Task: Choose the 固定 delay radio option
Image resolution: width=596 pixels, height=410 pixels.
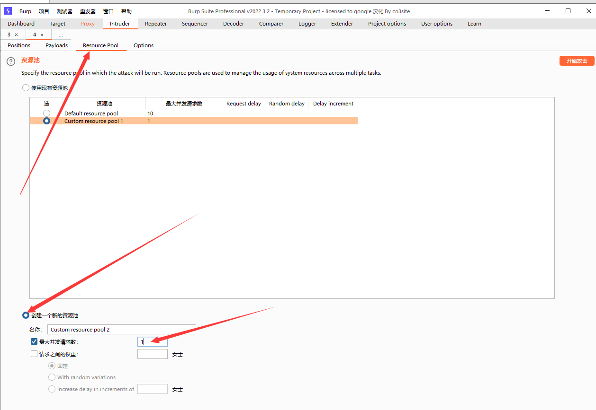Action: [52, 366]
